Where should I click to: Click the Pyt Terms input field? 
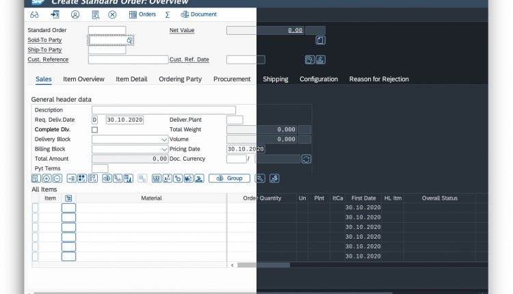pos(100,169)
